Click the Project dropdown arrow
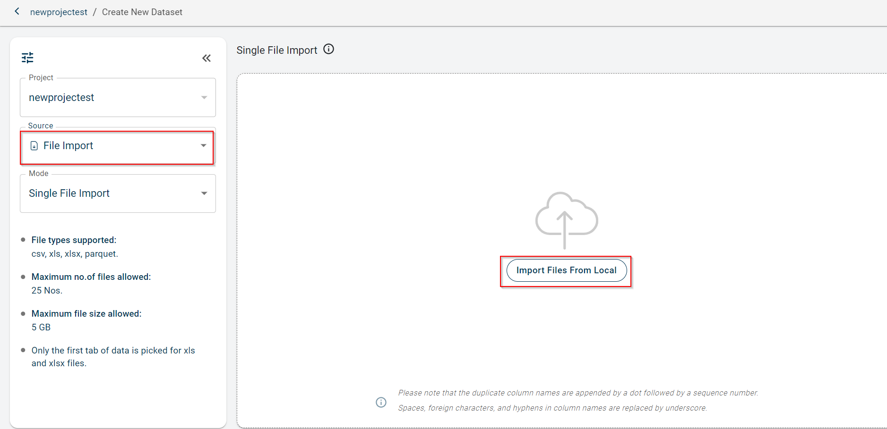This screenshot has height=429, width=887. 204,98
